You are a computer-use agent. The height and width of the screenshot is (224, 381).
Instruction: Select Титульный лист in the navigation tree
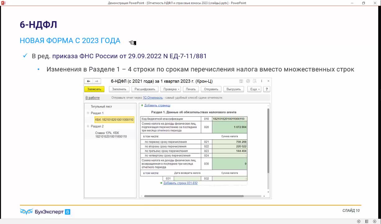[101, 106]
